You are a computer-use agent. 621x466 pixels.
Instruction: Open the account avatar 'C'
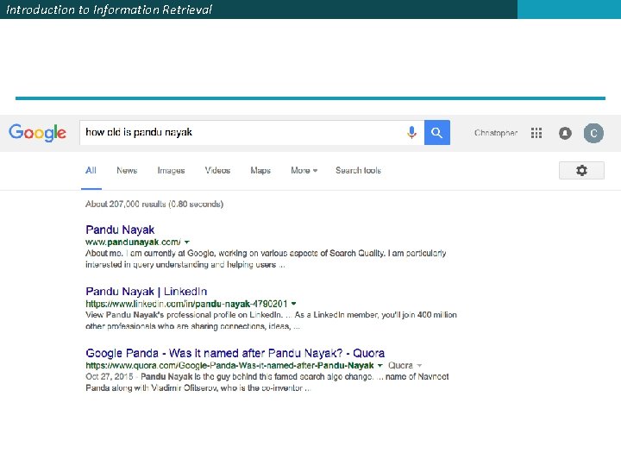click(x=593, y=133)
